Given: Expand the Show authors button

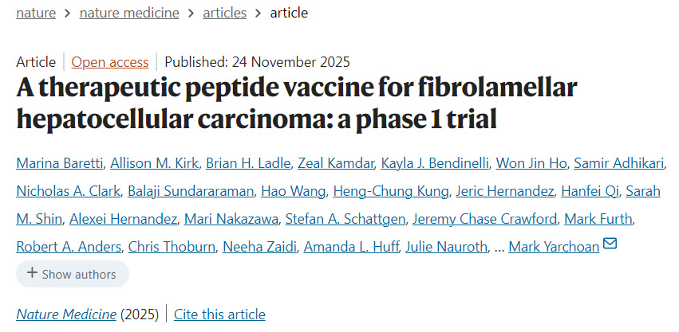Looking at the screenshot, I should point(72,274).
